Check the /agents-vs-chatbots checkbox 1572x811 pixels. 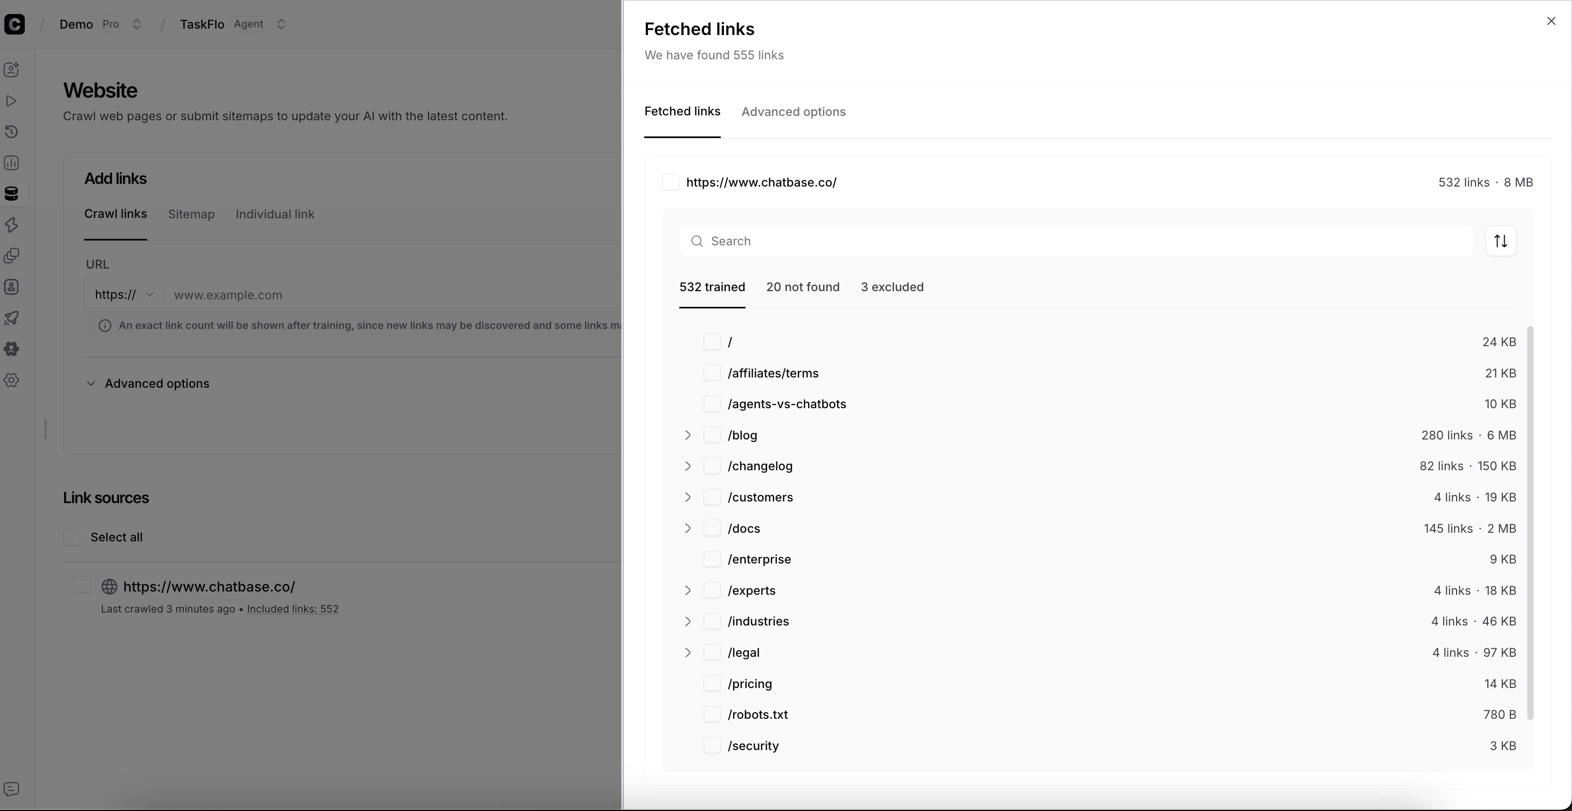tap(712, 404)
